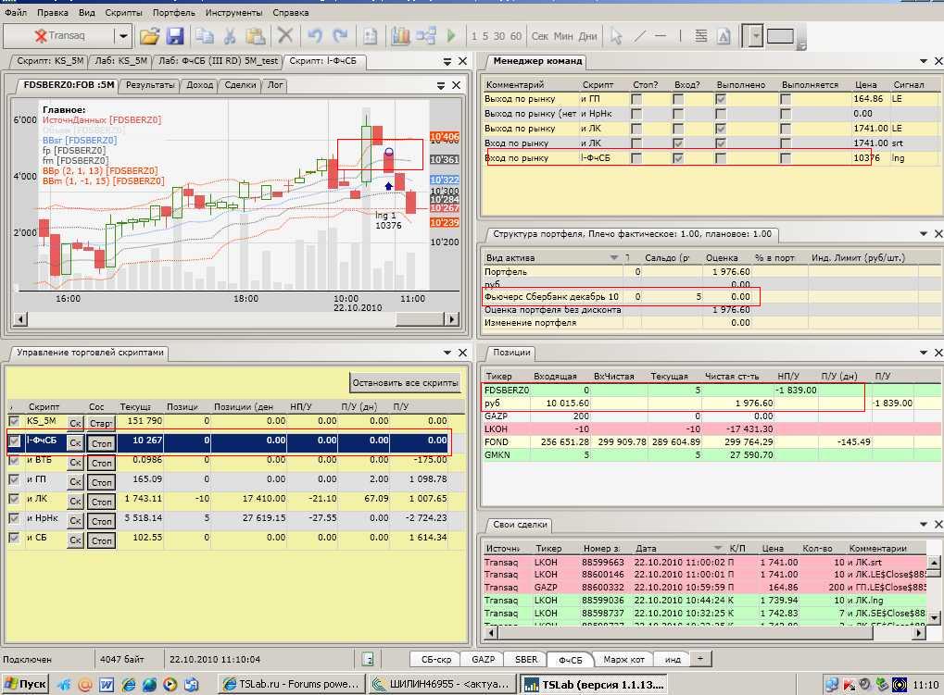Toggle the checkbox for script и ВТБ
Viewport: 944px width, 695px height.
14,461
